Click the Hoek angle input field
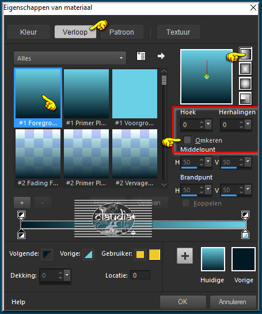The width and height of the screenshot is (262, 314). pos(190,125)
